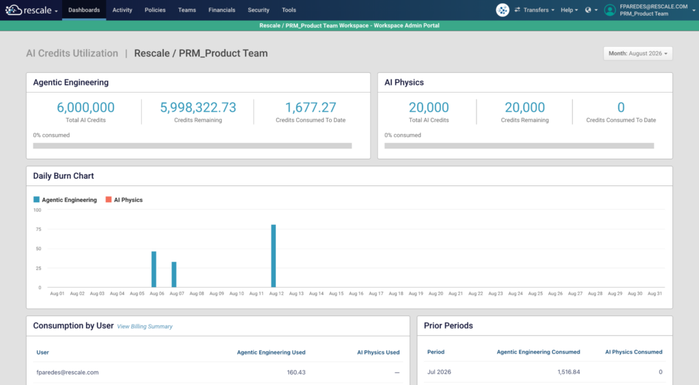
Task: Click the AI Physics consumption progress bar
Action: click(x=519, y=146)
